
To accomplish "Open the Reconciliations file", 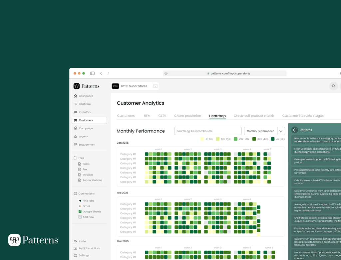I will (x=90, y=180).
